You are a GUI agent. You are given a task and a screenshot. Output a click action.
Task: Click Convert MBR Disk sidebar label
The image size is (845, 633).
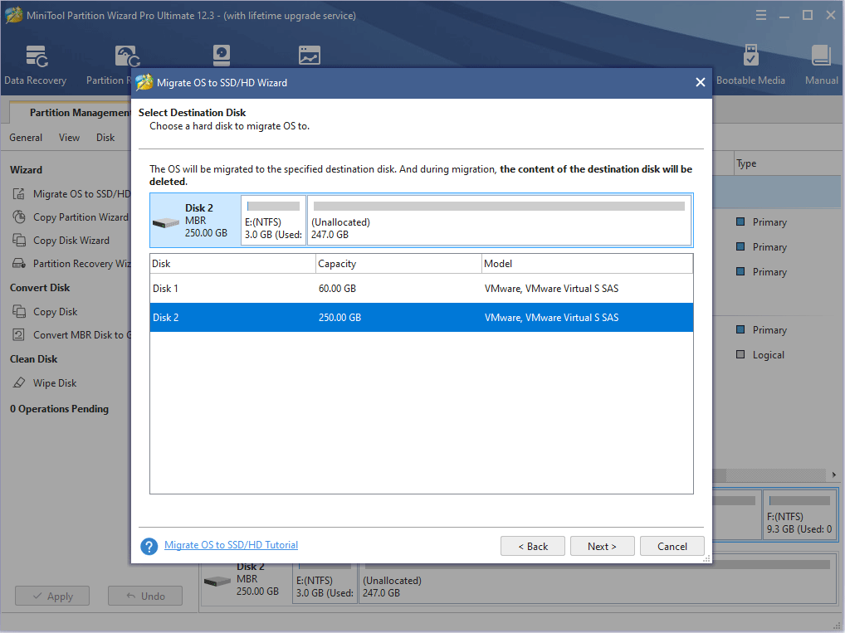(x=82, y=334)
